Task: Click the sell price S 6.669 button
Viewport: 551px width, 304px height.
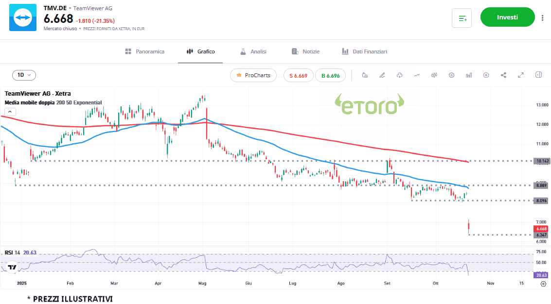Action: click(x=298, y=75)
